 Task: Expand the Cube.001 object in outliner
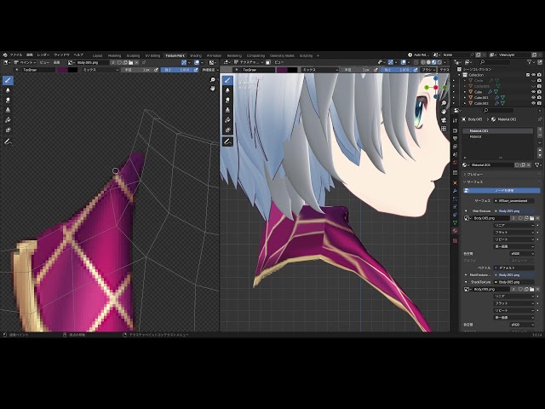click(465, 98)
